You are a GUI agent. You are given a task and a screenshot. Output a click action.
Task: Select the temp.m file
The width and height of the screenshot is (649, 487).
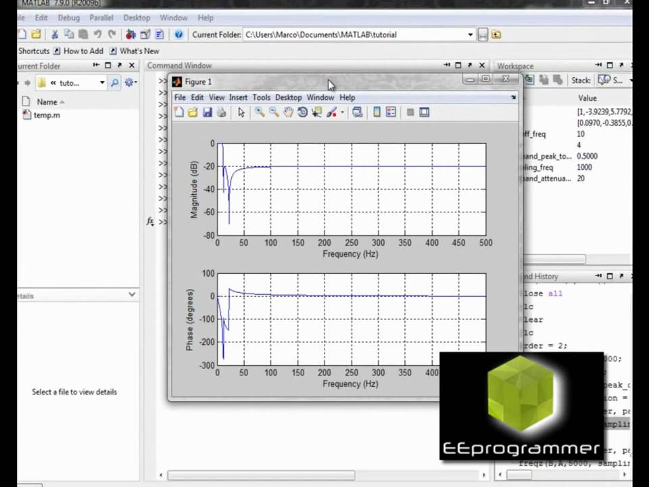pyautogui.click(x=41, y=115)
